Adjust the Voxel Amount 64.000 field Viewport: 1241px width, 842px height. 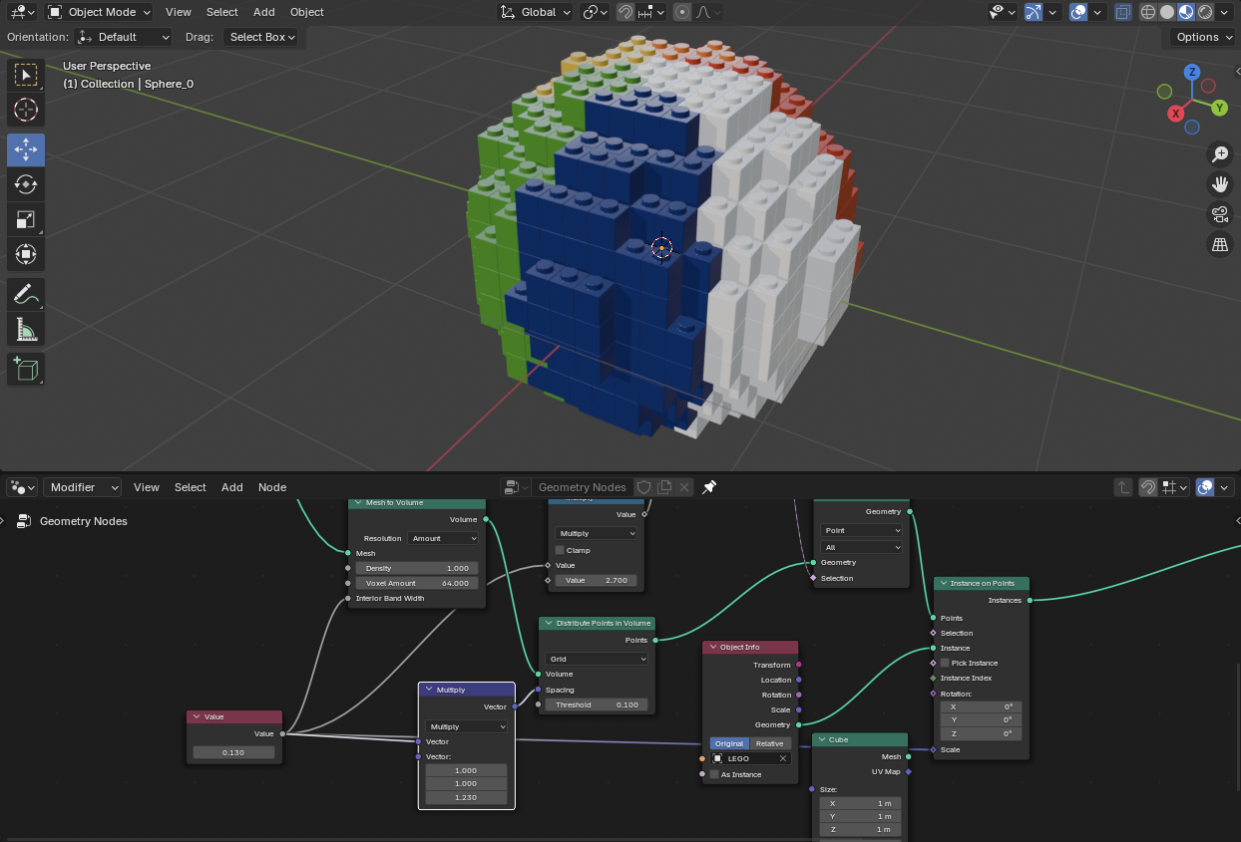[417, 583]
